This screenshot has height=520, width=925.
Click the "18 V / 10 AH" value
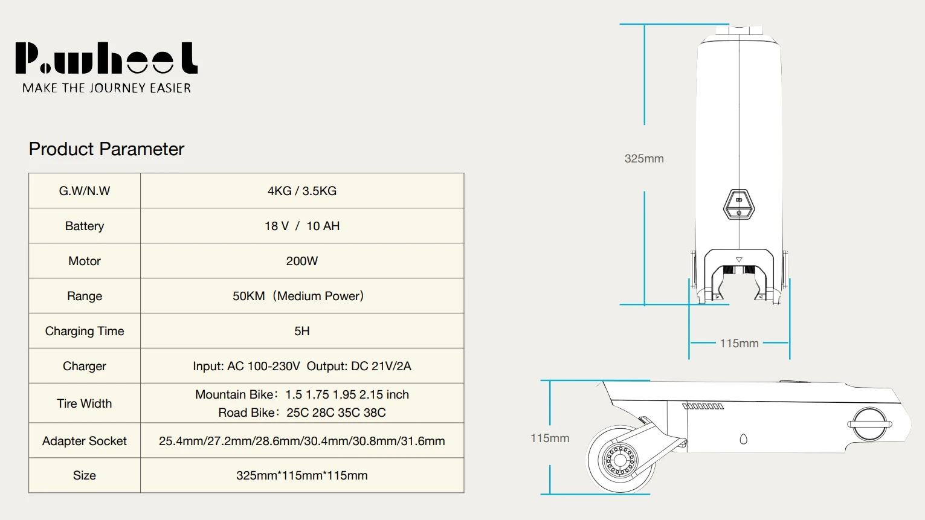pos(302,226)
